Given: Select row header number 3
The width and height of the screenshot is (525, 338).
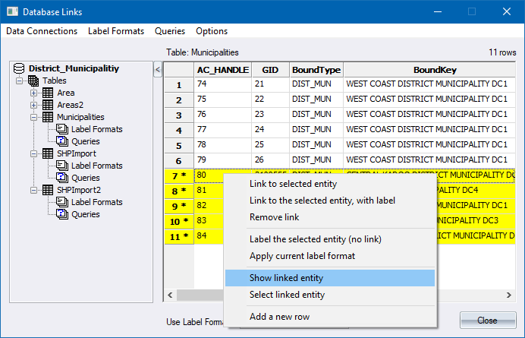Looking at the screenshot, I should 179,115.
